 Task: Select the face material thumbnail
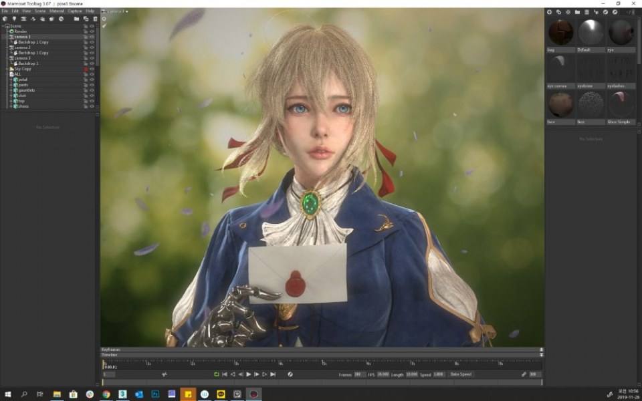(559, 105)
